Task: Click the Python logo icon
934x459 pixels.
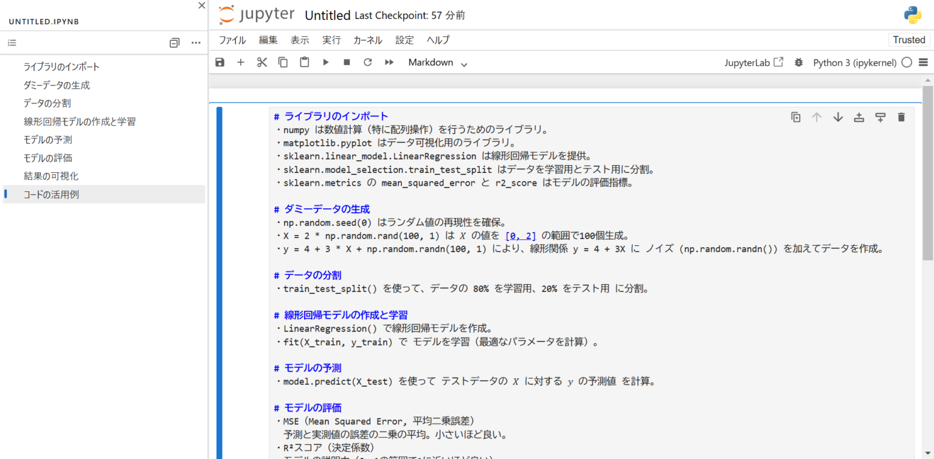Action: [913, 15]
